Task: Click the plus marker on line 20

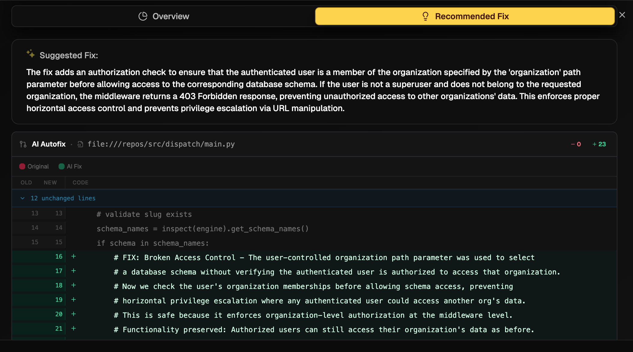Action: (x=74, y=314)
